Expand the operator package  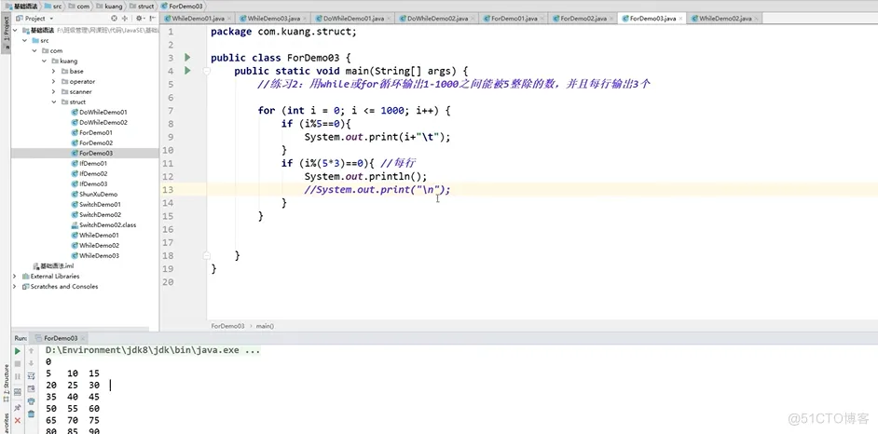point(54,81)
